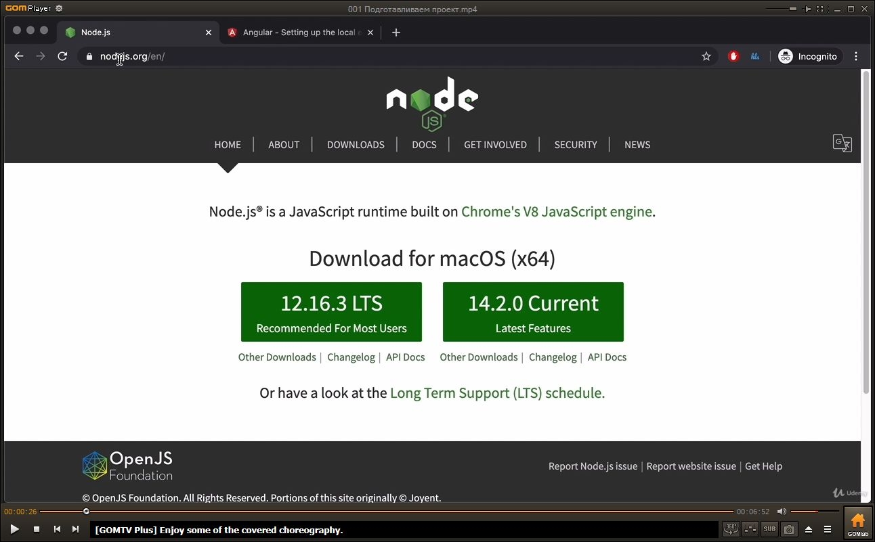
Task: Open Other Downloads under the LTS button
Action: (x=277, y=357)
